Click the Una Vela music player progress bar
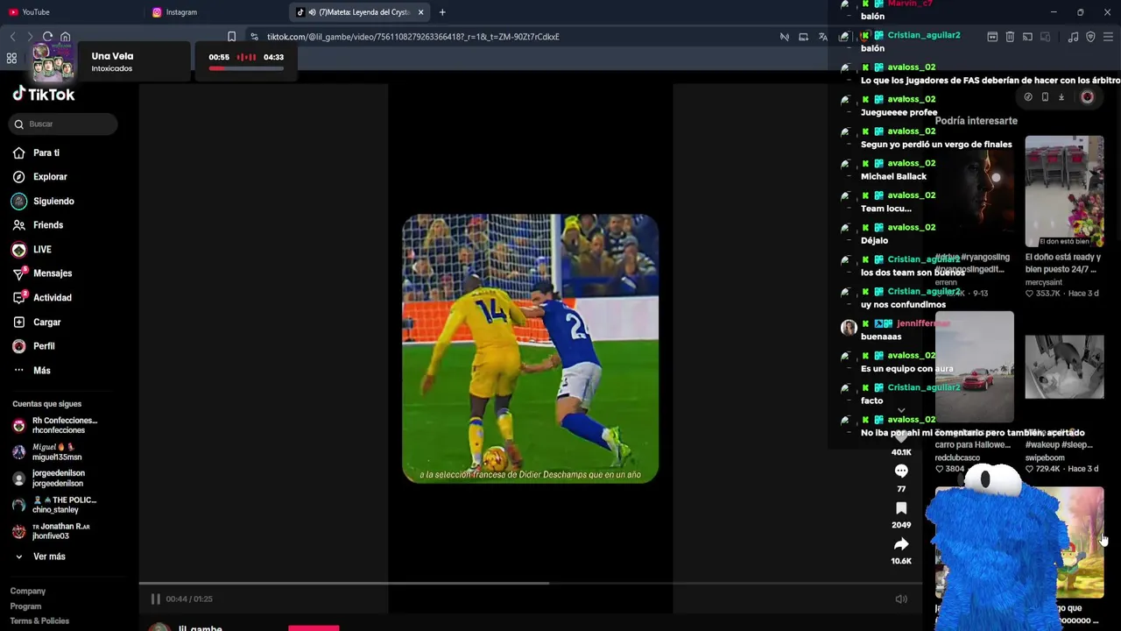This screenshot has height=631, width=1121. pos(246,67)
